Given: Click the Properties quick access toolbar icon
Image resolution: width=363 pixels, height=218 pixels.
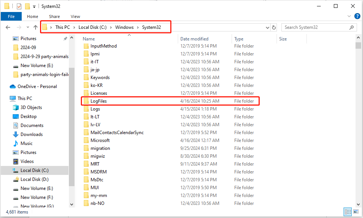Looking at the screenshot, I should (x=19, y=6).
